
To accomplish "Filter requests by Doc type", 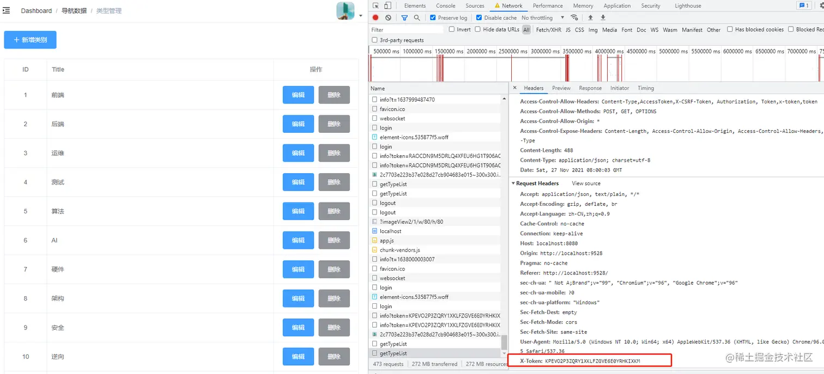I will pyautogui.click(x=641, y=29).
